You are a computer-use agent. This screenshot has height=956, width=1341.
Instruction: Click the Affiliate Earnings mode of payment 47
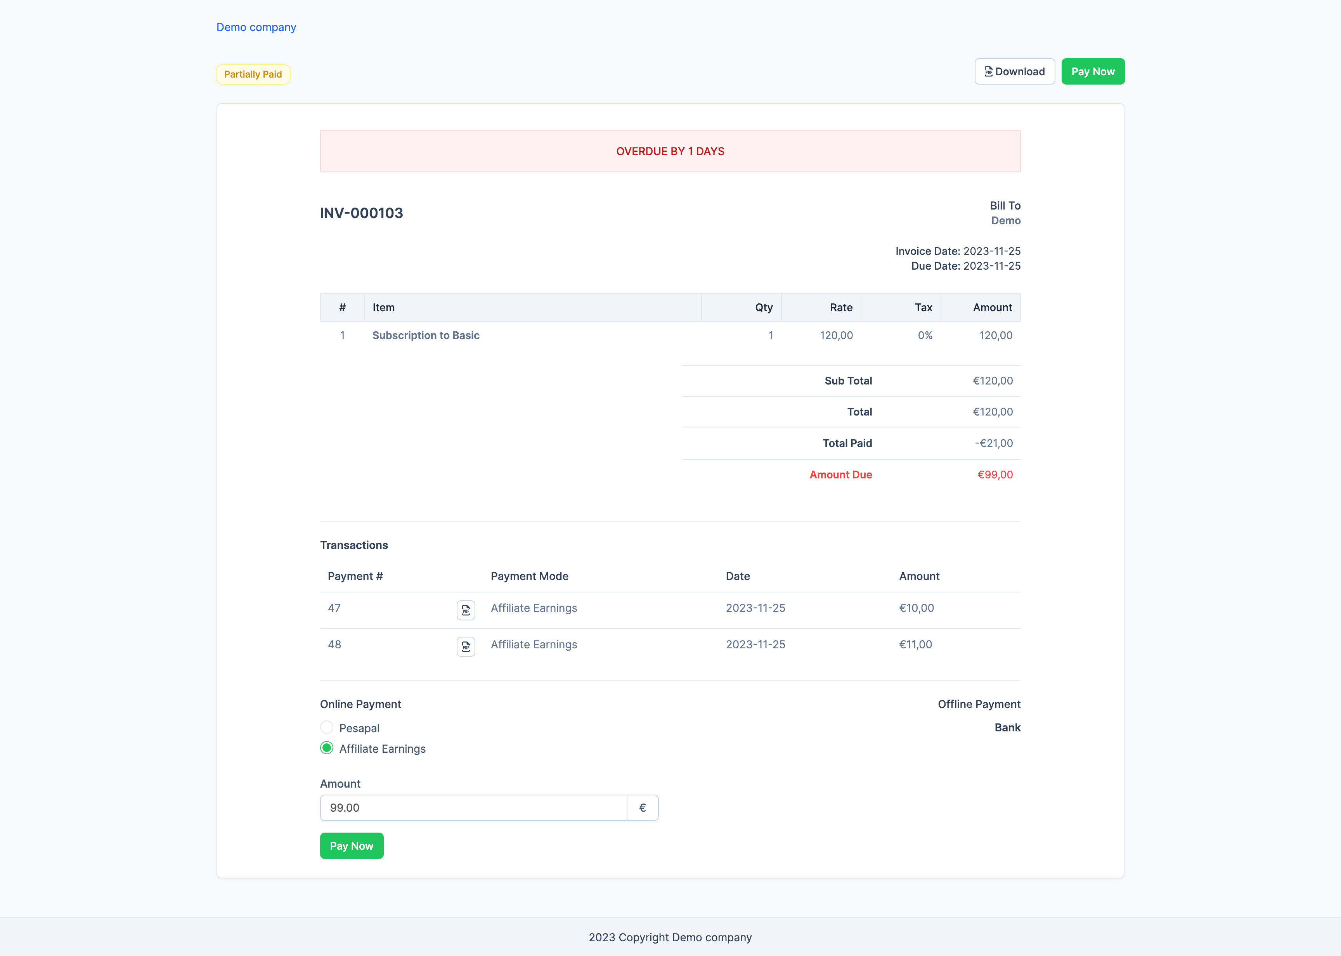(534, 608)
